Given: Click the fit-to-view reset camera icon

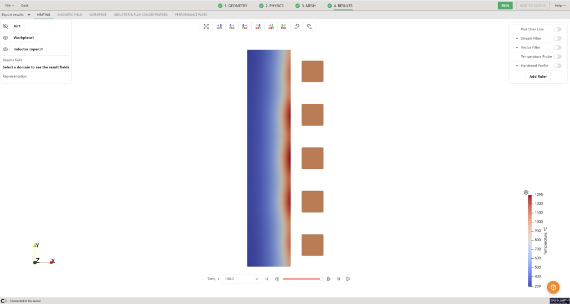Looking at the screenshot, I should click(x=206, y=26).
